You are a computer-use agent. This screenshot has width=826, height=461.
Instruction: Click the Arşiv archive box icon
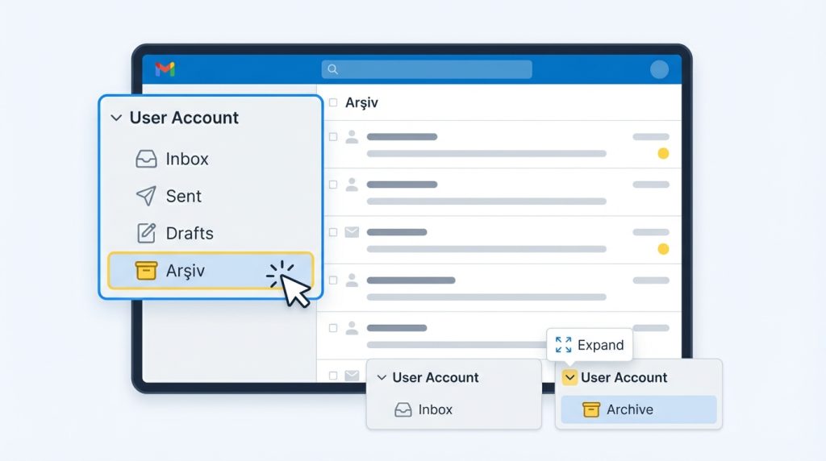[x=146, y=271]
